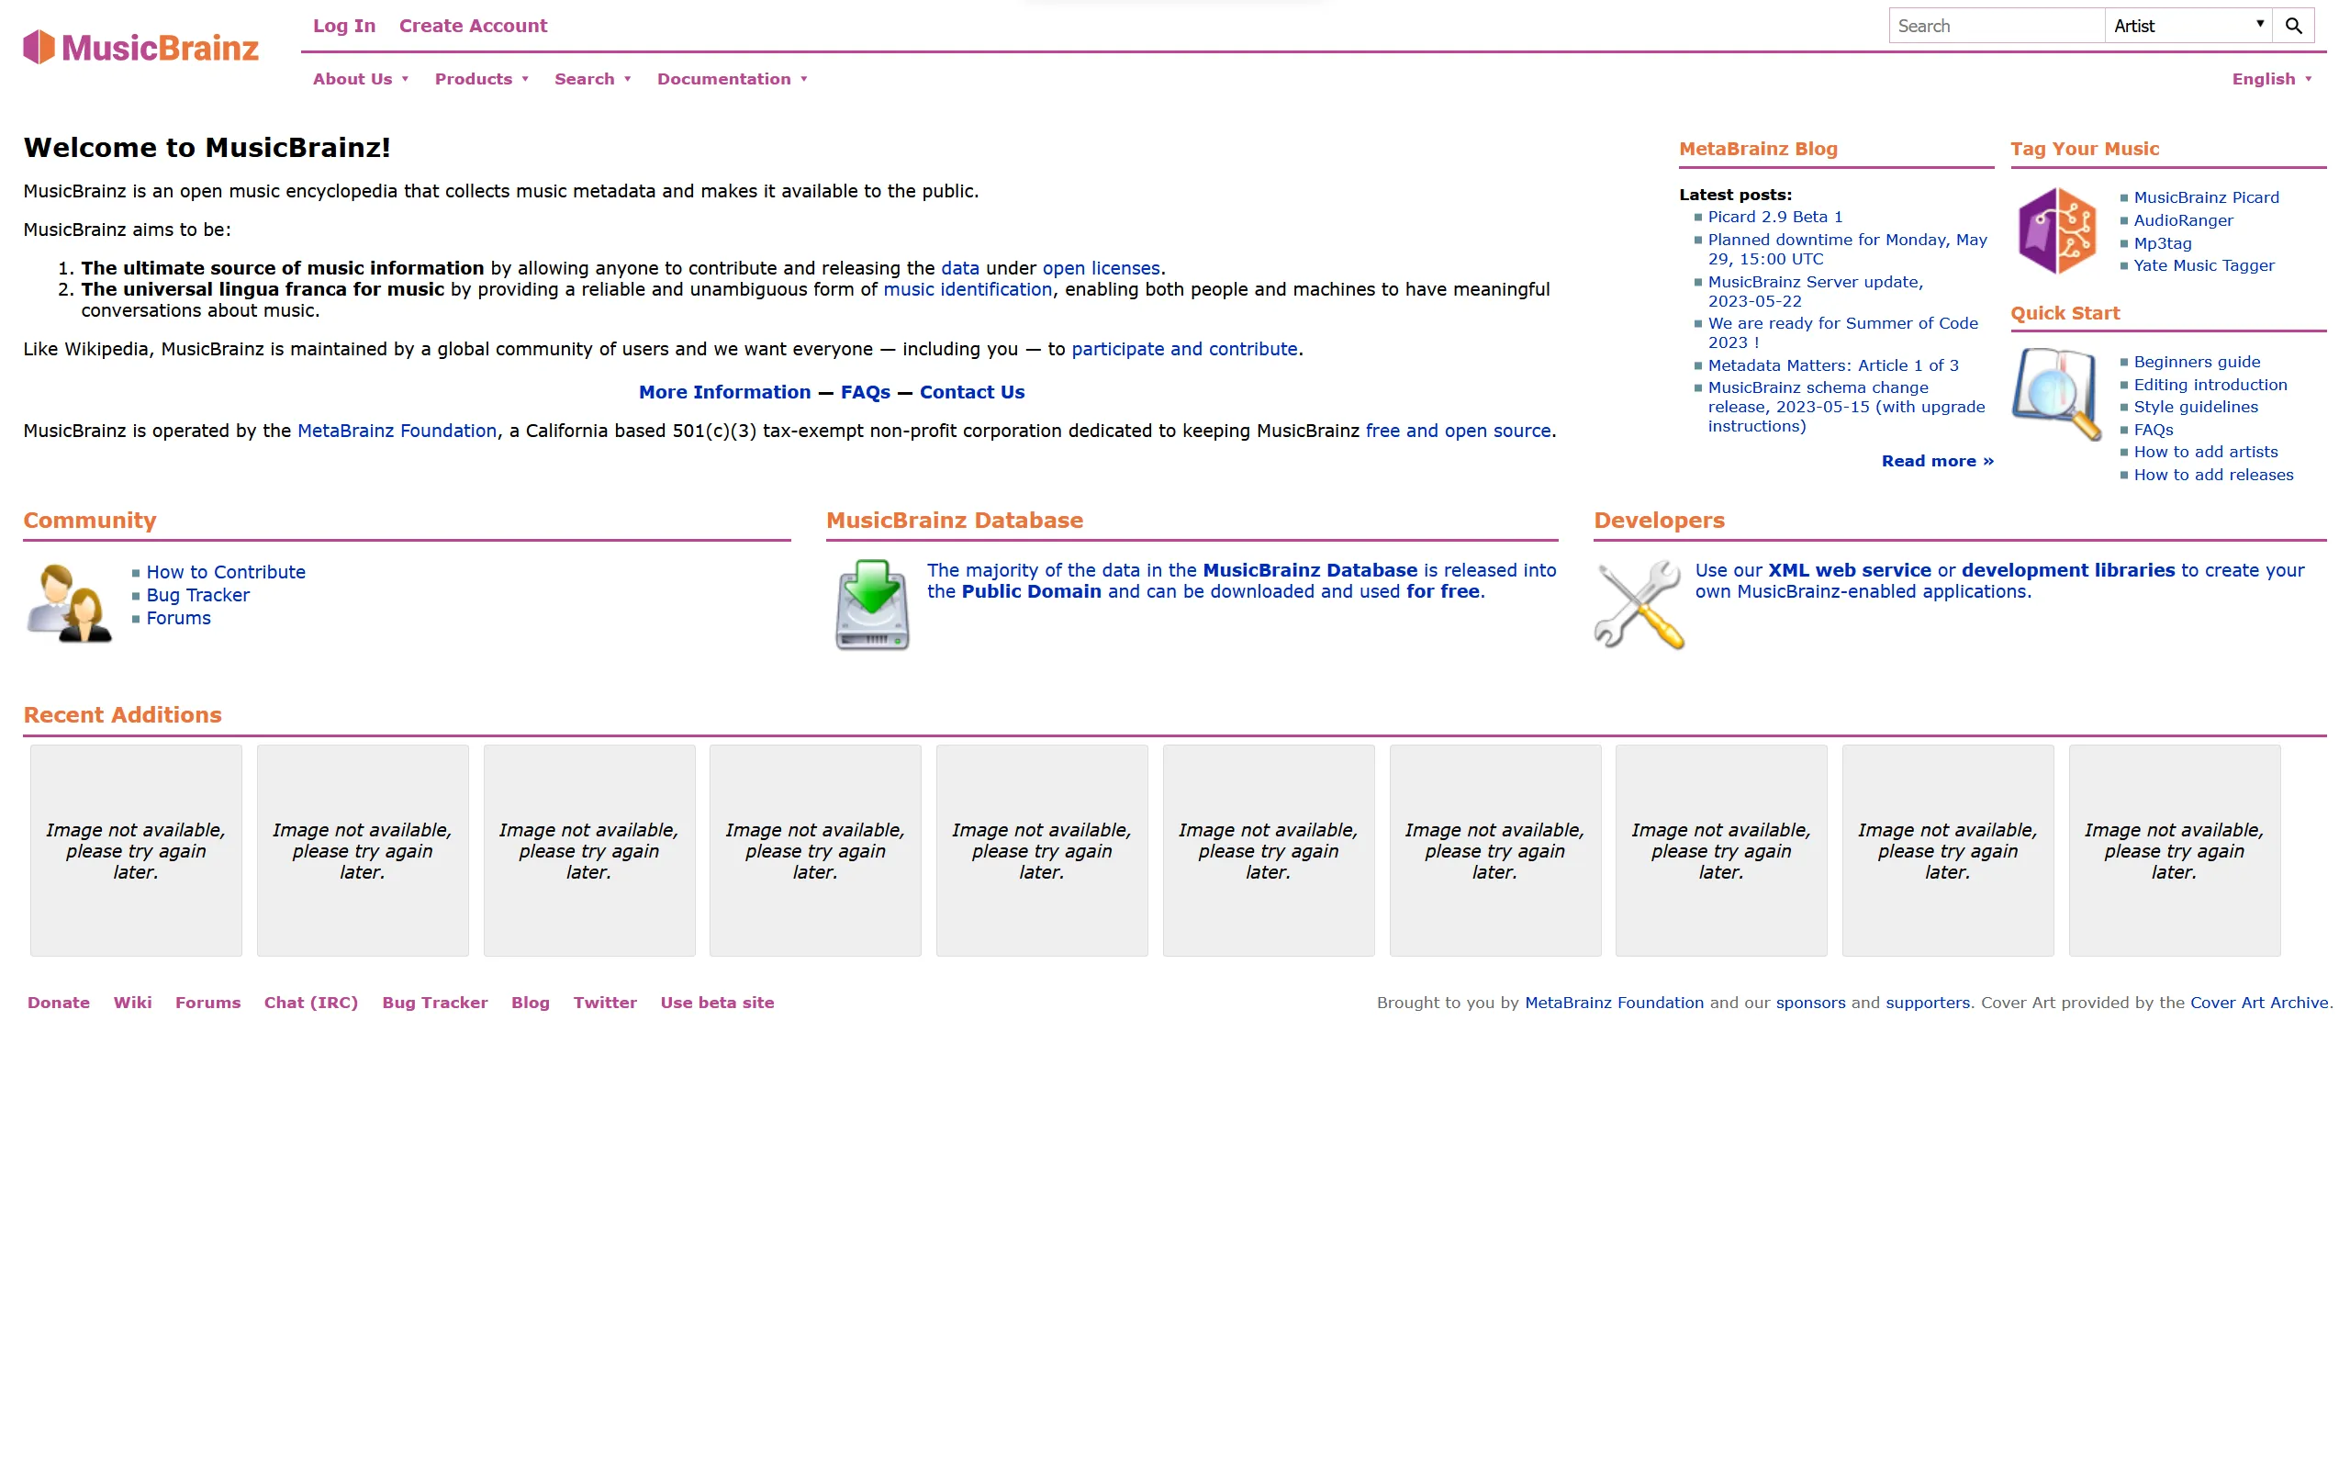The width and height of the screenshot is (2350, 1469).
Task: Click the Picard tagger hexagon icon
Action: [2055, 231]
